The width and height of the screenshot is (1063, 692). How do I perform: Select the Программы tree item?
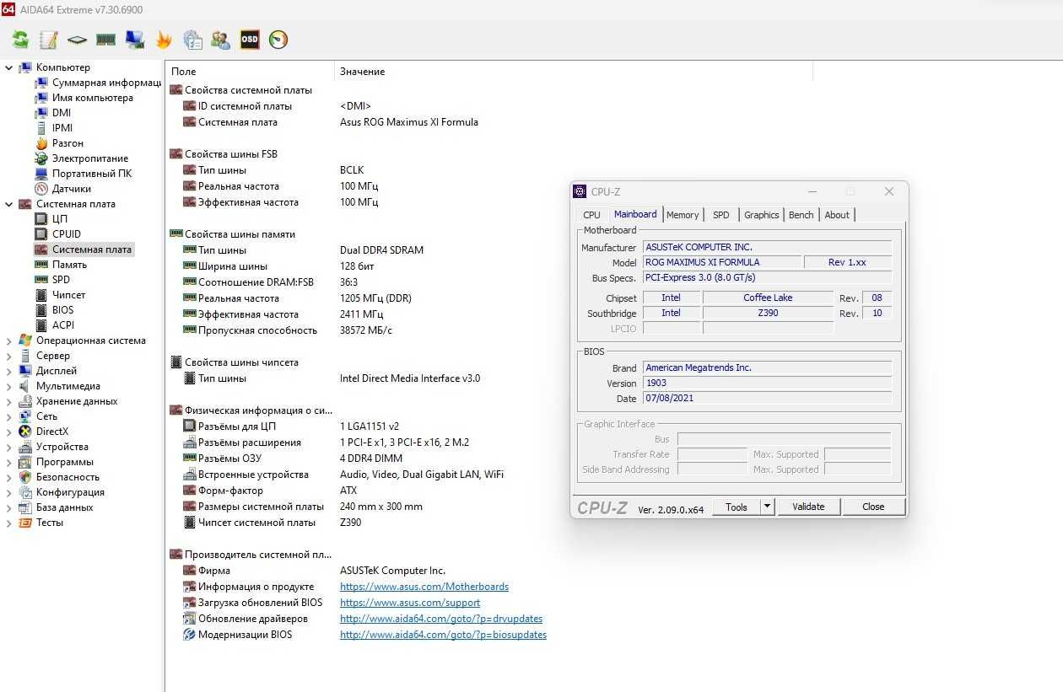point(64,462)
